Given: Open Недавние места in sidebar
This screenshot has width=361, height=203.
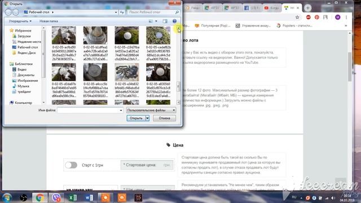Looking at the screenshot, I should tap(29, 42).
